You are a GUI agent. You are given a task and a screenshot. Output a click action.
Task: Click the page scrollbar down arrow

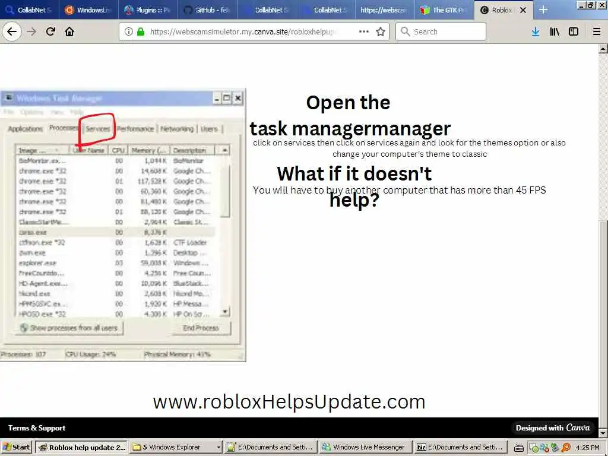click(x=603, y=433)
